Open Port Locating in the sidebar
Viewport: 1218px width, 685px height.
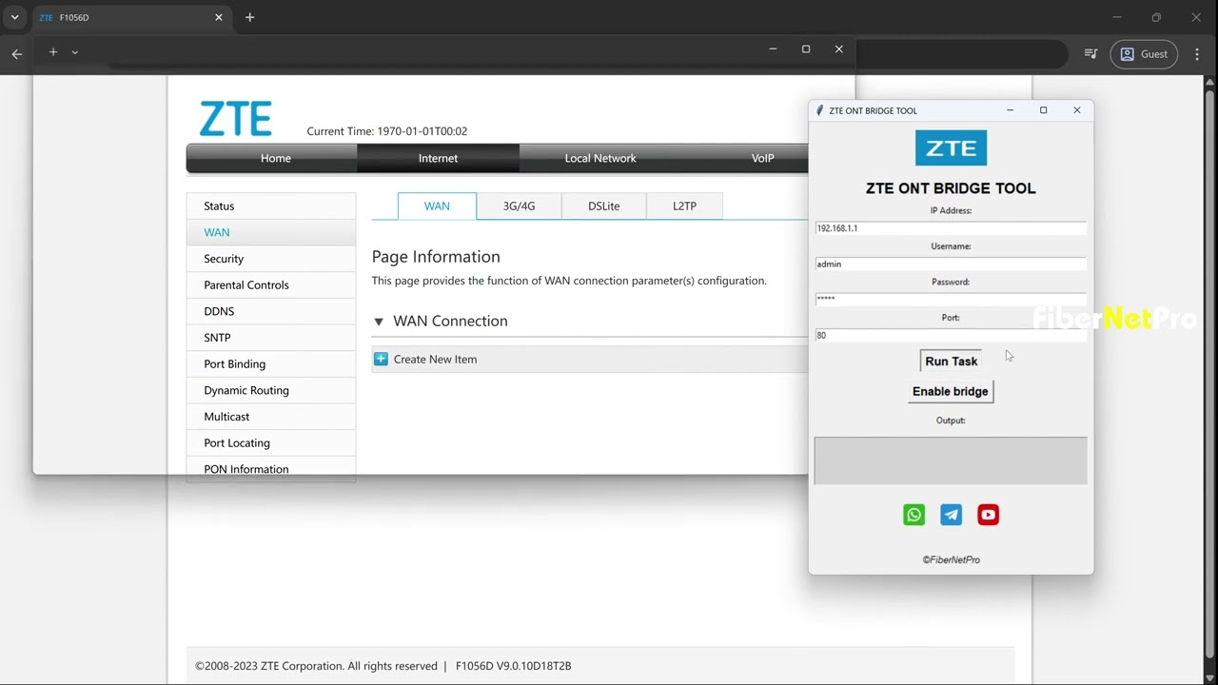tap(271, 443)
